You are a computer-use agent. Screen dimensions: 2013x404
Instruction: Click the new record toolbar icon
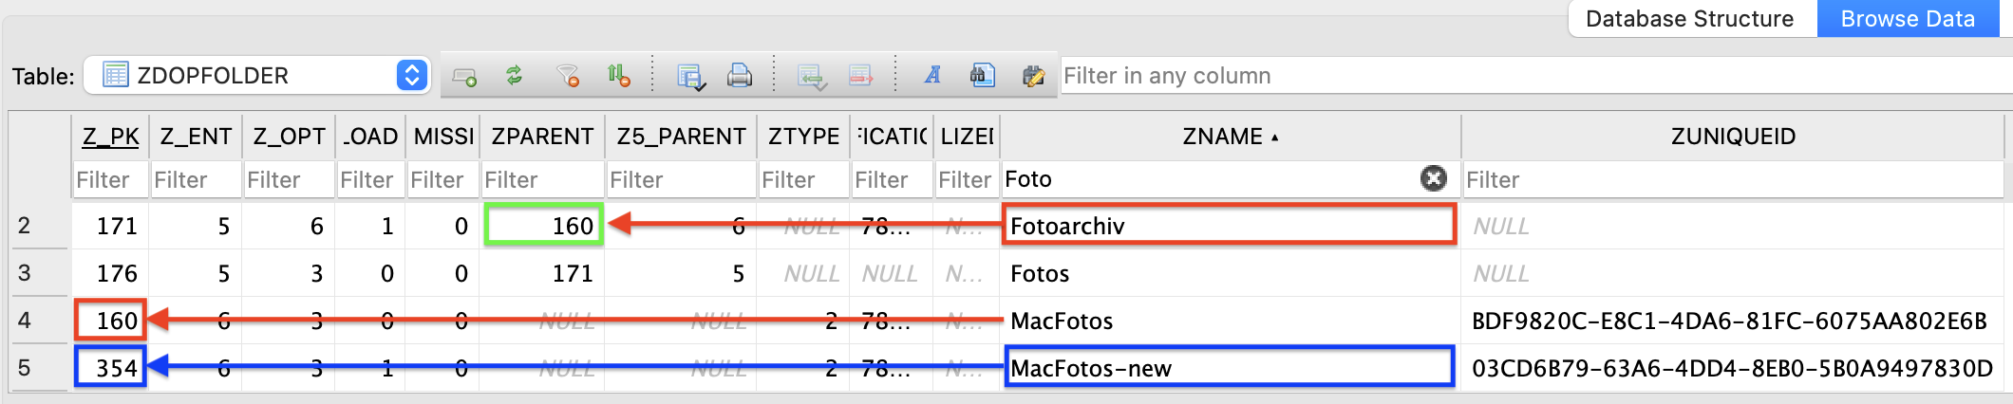pos(464,76)
